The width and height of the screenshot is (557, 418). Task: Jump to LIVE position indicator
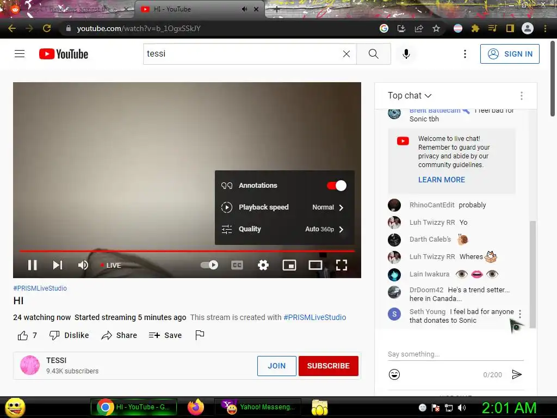pyautogui.click(x=111, y=265)
